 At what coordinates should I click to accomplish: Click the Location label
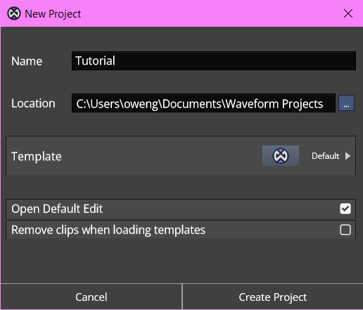coord(33,103)
